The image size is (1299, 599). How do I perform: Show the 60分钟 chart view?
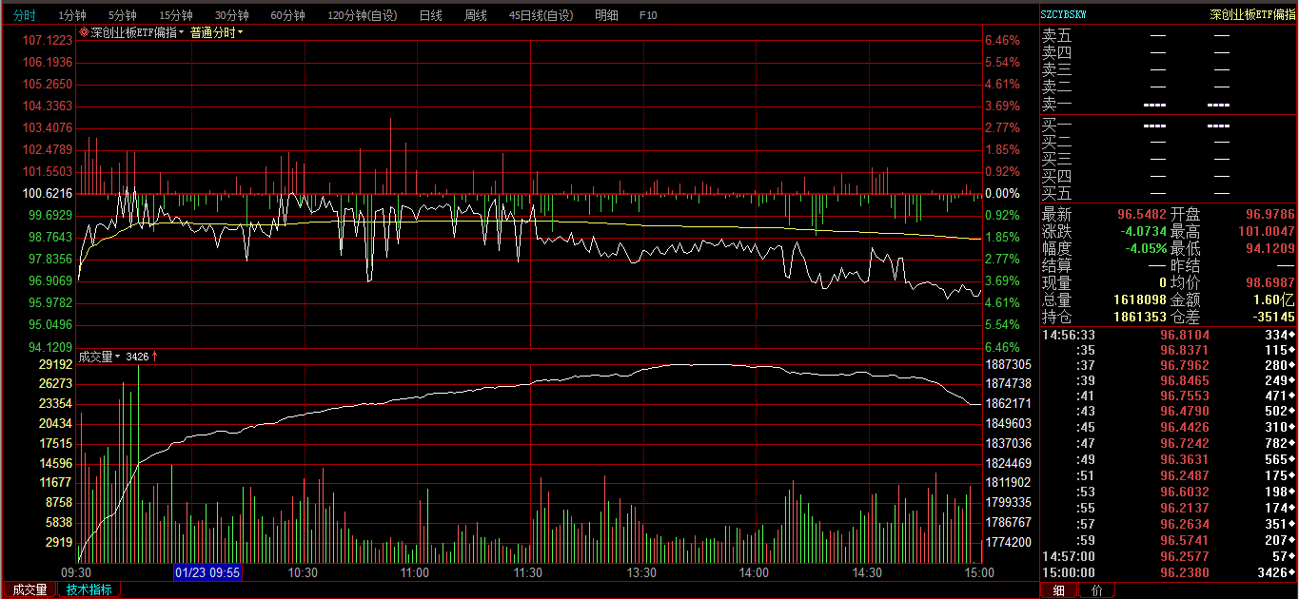pos(287,15)
